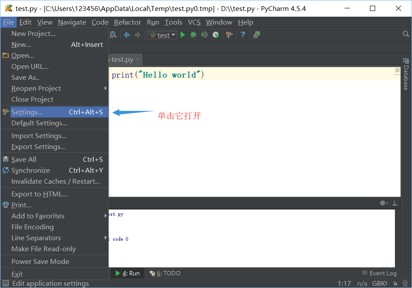This screenshot has height=288, width=412.
Task: Choose Import Settings... entry
Action: click(54, 136)
